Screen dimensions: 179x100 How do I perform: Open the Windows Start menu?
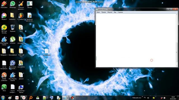(3, 98)
